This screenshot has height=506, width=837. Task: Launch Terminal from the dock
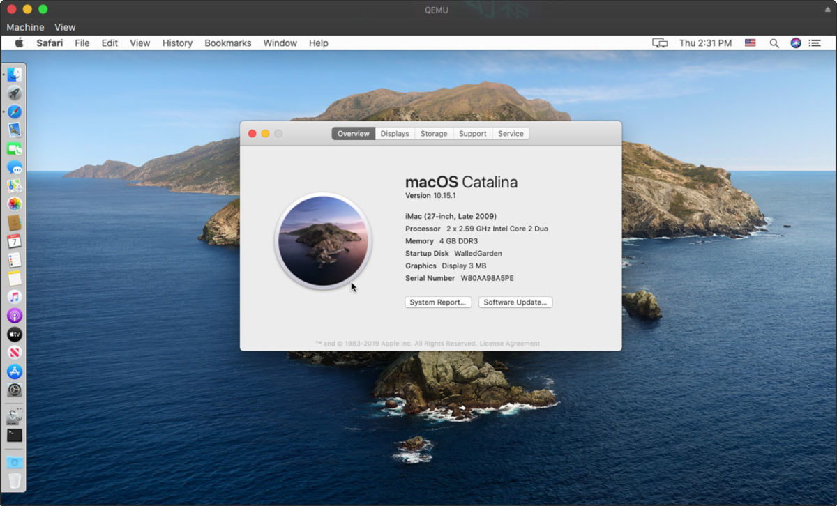pos(15,435)
